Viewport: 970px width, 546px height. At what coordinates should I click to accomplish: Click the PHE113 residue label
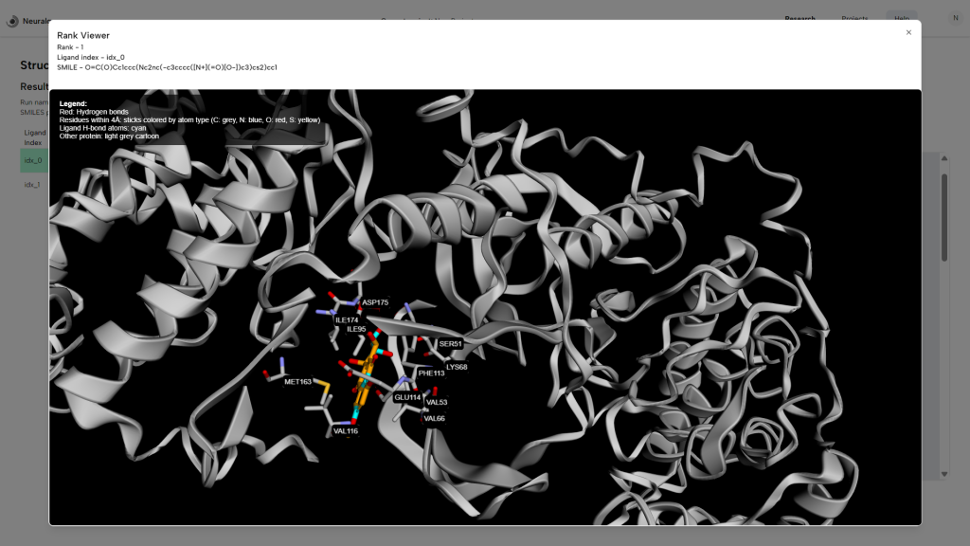pos(431,373)
